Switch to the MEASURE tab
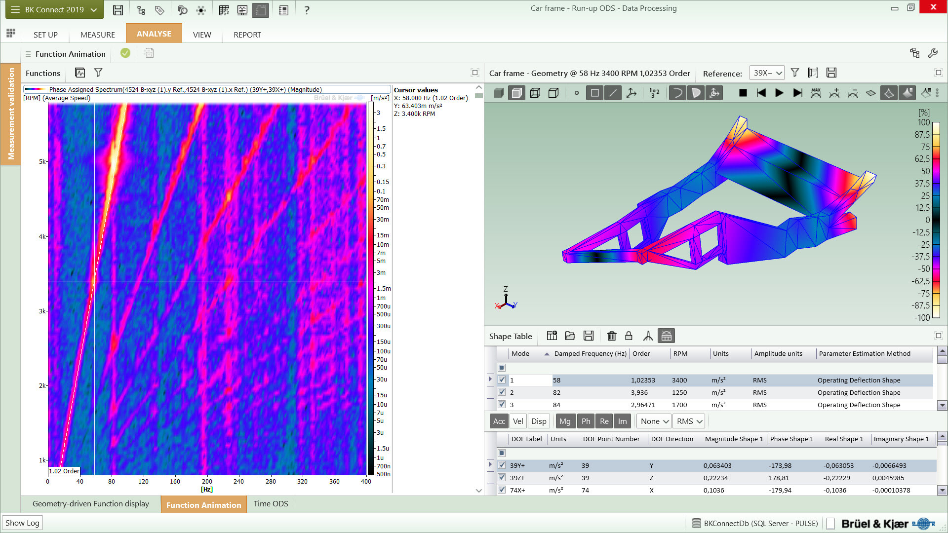Screen dimensions: 948x533 click(98, 35)
